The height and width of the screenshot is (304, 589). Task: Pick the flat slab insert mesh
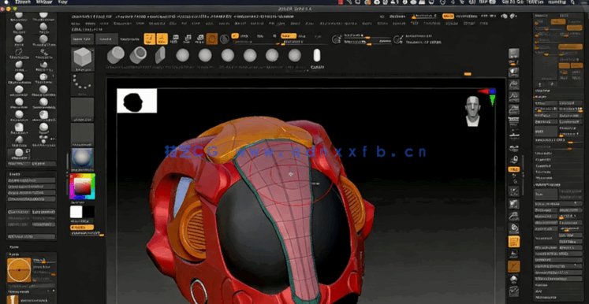[160, 55]
